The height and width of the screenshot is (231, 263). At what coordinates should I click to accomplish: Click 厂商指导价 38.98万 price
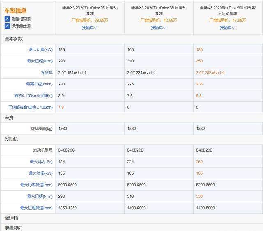point(90,21)
